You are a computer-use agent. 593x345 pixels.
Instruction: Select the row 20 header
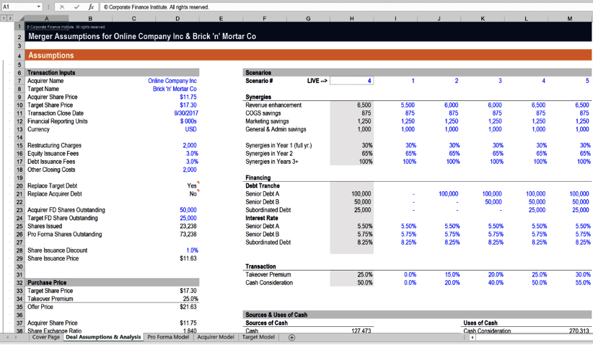(19, 185)
